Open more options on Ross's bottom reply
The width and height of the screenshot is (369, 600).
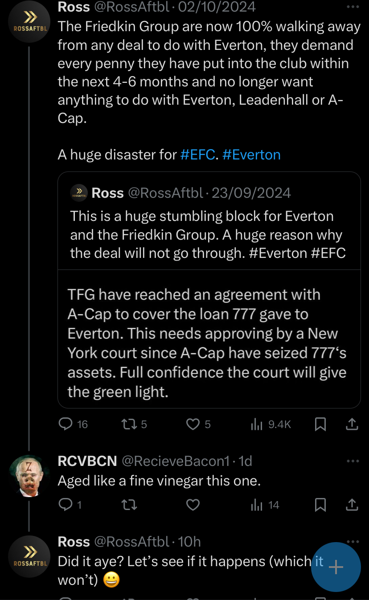(x=353, y=541)
